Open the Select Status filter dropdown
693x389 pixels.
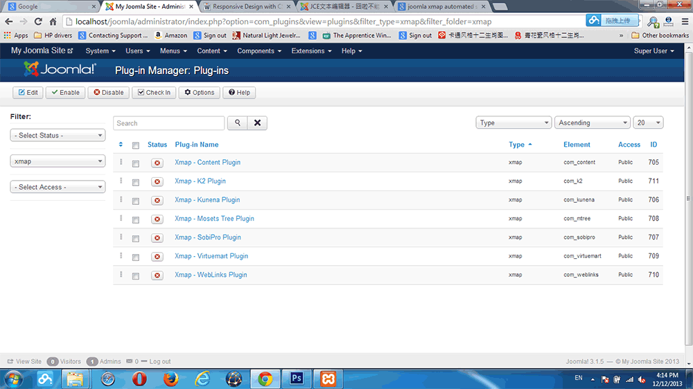click(x=58, y=135)
